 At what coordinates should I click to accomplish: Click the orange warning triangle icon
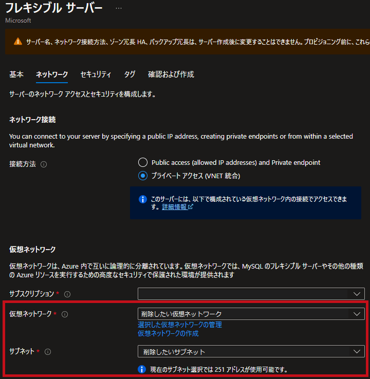pyautogui.click(x=18, y=42)
